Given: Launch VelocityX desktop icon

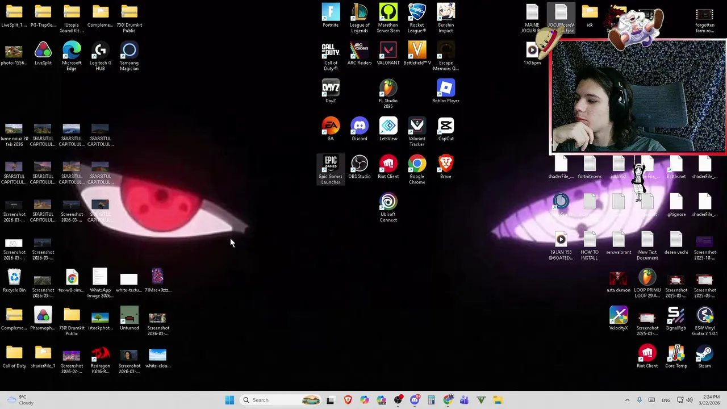Looking at the screenshot, I should (619, 319).
